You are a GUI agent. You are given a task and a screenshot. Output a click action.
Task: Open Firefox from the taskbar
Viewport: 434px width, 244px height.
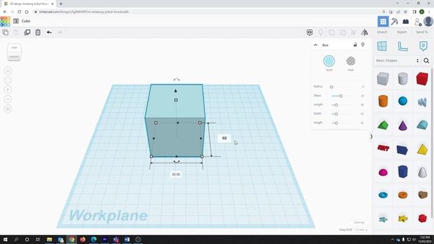(x=83, y=239)
